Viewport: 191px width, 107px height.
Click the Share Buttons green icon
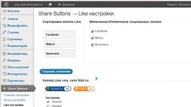[x=4, y=89]
